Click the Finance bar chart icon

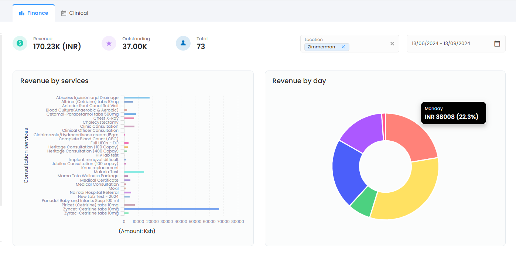pyautogui.click(x=22, y=13)
